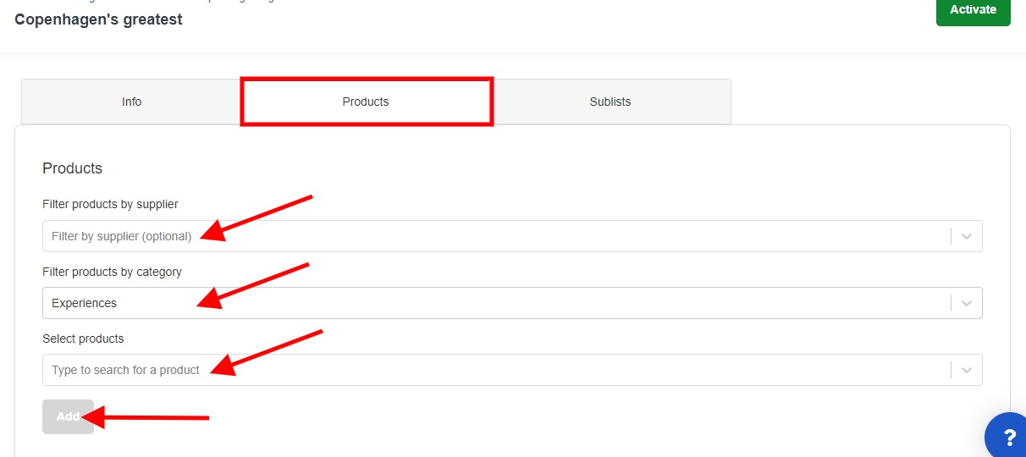
Task: Expand the supplier filter dropdown arrow
Action: point(967,236)
